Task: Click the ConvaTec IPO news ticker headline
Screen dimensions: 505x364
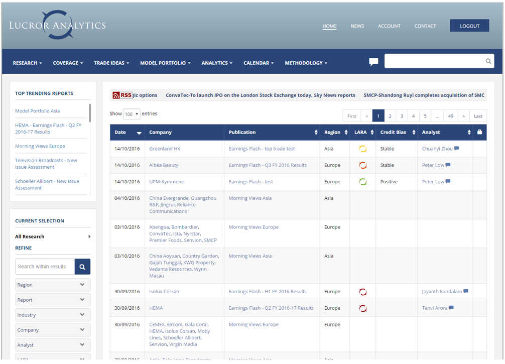Action: [260, 95]
